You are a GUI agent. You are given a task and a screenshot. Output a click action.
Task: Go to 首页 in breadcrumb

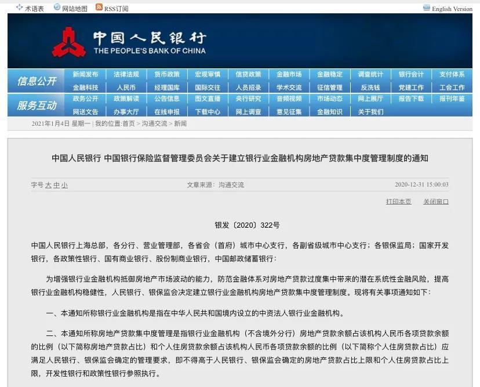click(x=128, y=123)
